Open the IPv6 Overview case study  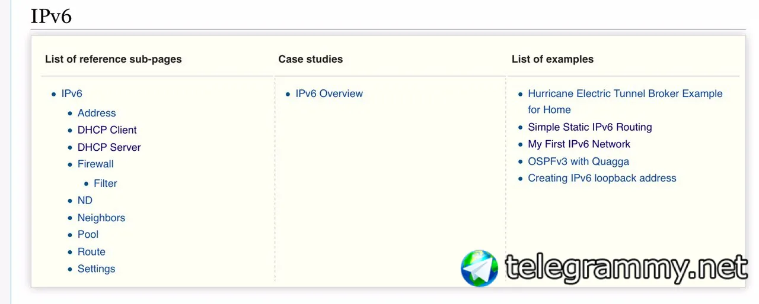329,93
